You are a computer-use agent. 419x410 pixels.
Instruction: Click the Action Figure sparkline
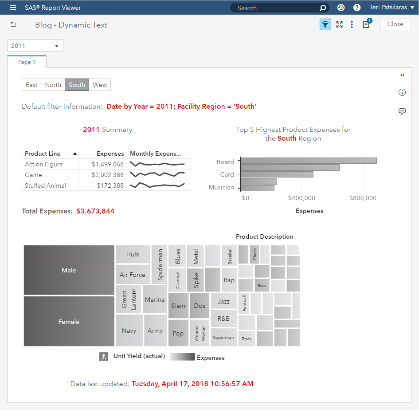click(157, 164)
